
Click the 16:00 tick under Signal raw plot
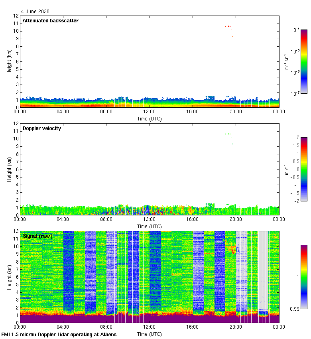[x=193, y=327]
